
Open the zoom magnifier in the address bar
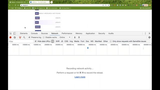coord(106,5)
